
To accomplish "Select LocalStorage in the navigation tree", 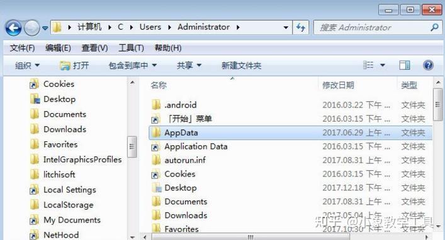I will [68, 205].
